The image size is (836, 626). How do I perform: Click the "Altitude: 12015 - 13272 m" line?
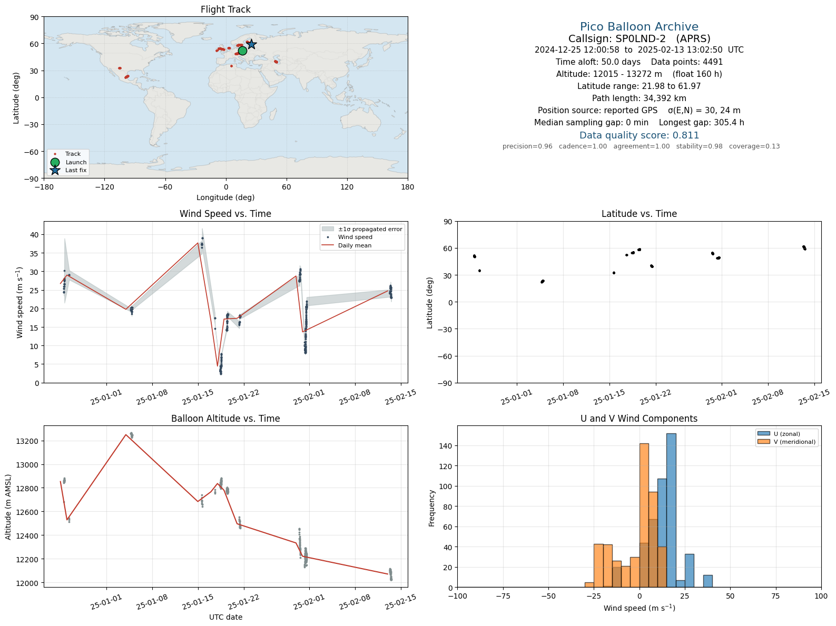[x=639, y=74]
